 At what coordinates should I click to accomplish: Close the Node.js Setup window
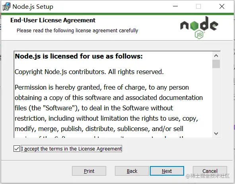tap(222, 6)
